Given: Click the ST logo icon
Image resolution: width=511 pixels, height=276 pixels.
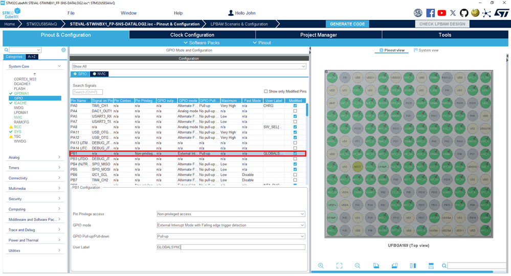Looking at the screenshot, I should coord(502,13).
